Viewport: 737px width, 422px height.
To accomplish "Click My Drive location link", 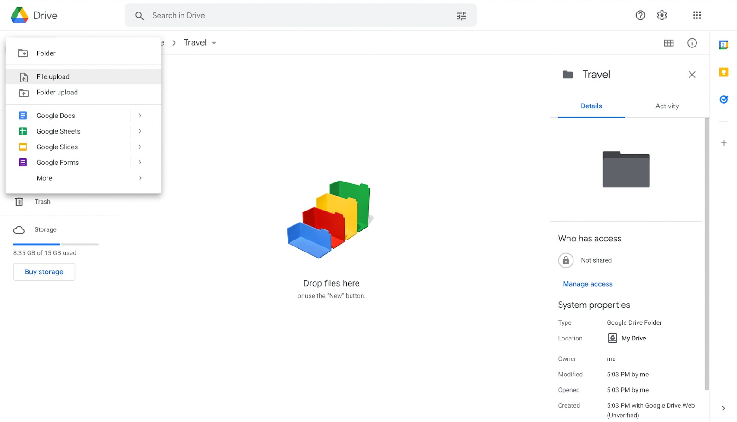I will 633,338.
